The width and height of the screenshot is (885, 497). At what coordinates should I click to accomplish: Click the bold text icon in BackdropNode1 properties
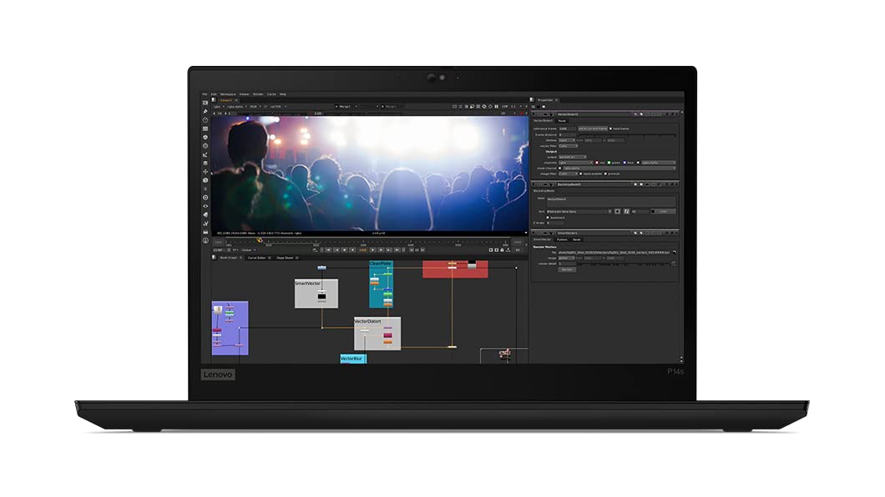[x=618, y=211]
